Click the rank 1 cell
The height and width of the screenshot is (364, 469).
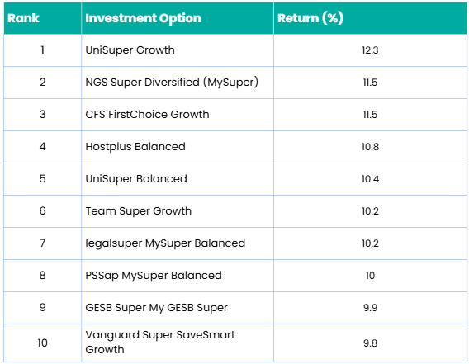tap(42, 50)
